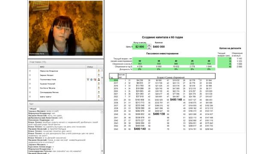Click the presenter icon in Нина's row
The image size is (274, 154).
pyautogui.click(x=99, y=80)
